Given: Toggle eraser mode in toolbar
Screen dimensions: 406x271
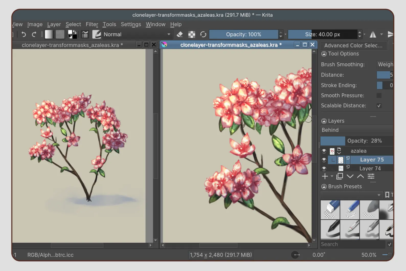Looking at the screenshot, I should [180, 34].
